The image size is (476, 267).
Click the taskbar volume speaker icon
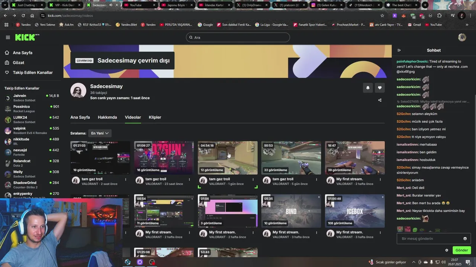click(444, 262)
